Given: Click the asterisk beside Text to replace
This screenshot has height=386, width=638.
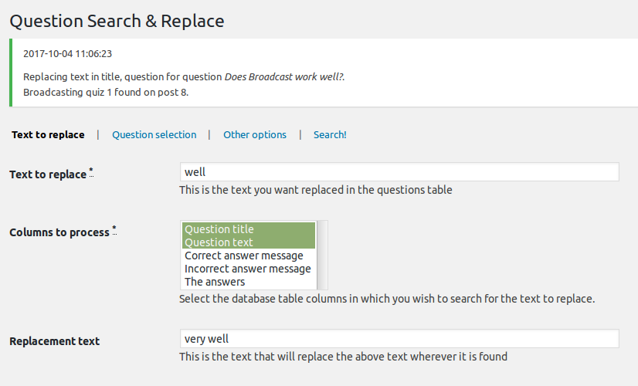Looking at the screenshot, I should 91,171.
